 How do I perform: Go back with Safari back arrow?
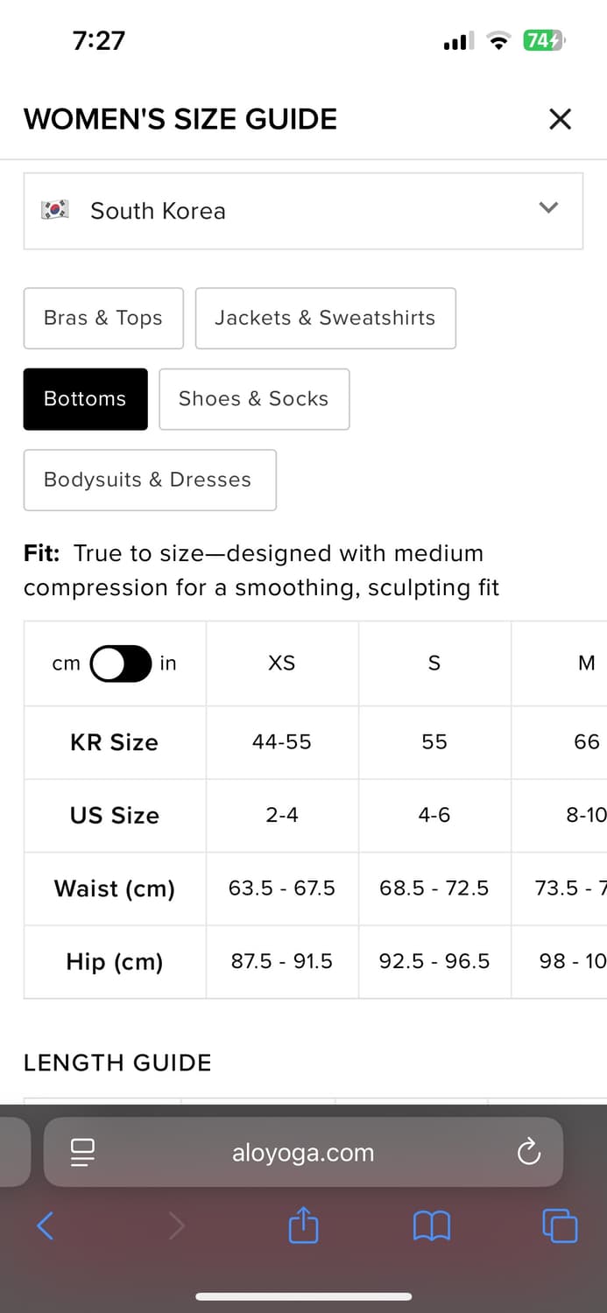coord(46,1225)
